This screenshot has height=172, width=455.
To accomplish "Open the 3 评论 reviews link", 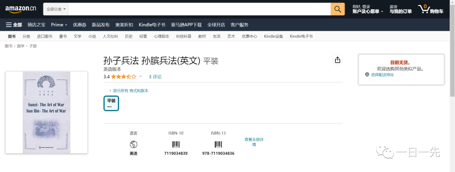I will 155,77.
